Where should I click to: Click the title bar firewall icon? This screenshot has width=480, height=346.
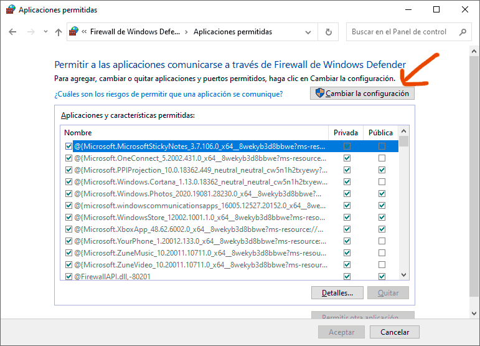11,9
